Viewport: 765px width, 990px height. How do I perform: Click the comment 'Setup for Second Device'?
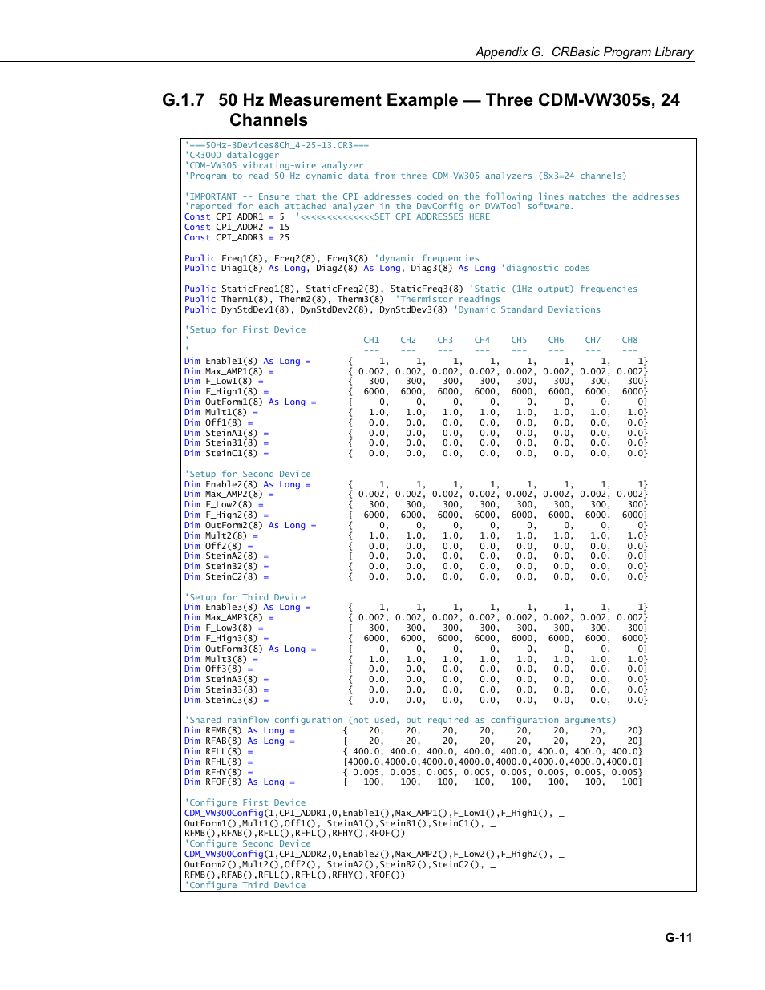click(x=248, y=475)
